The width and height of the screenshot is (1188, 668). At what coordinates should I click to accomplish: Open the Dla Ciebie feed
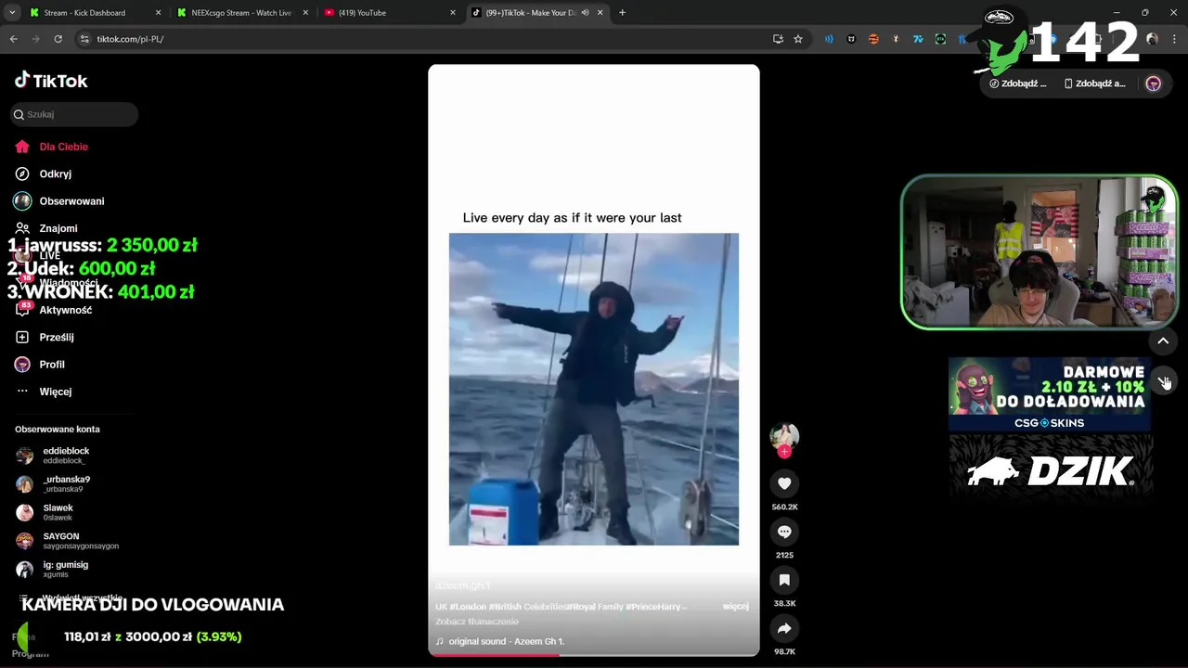[x=53, y=147]
